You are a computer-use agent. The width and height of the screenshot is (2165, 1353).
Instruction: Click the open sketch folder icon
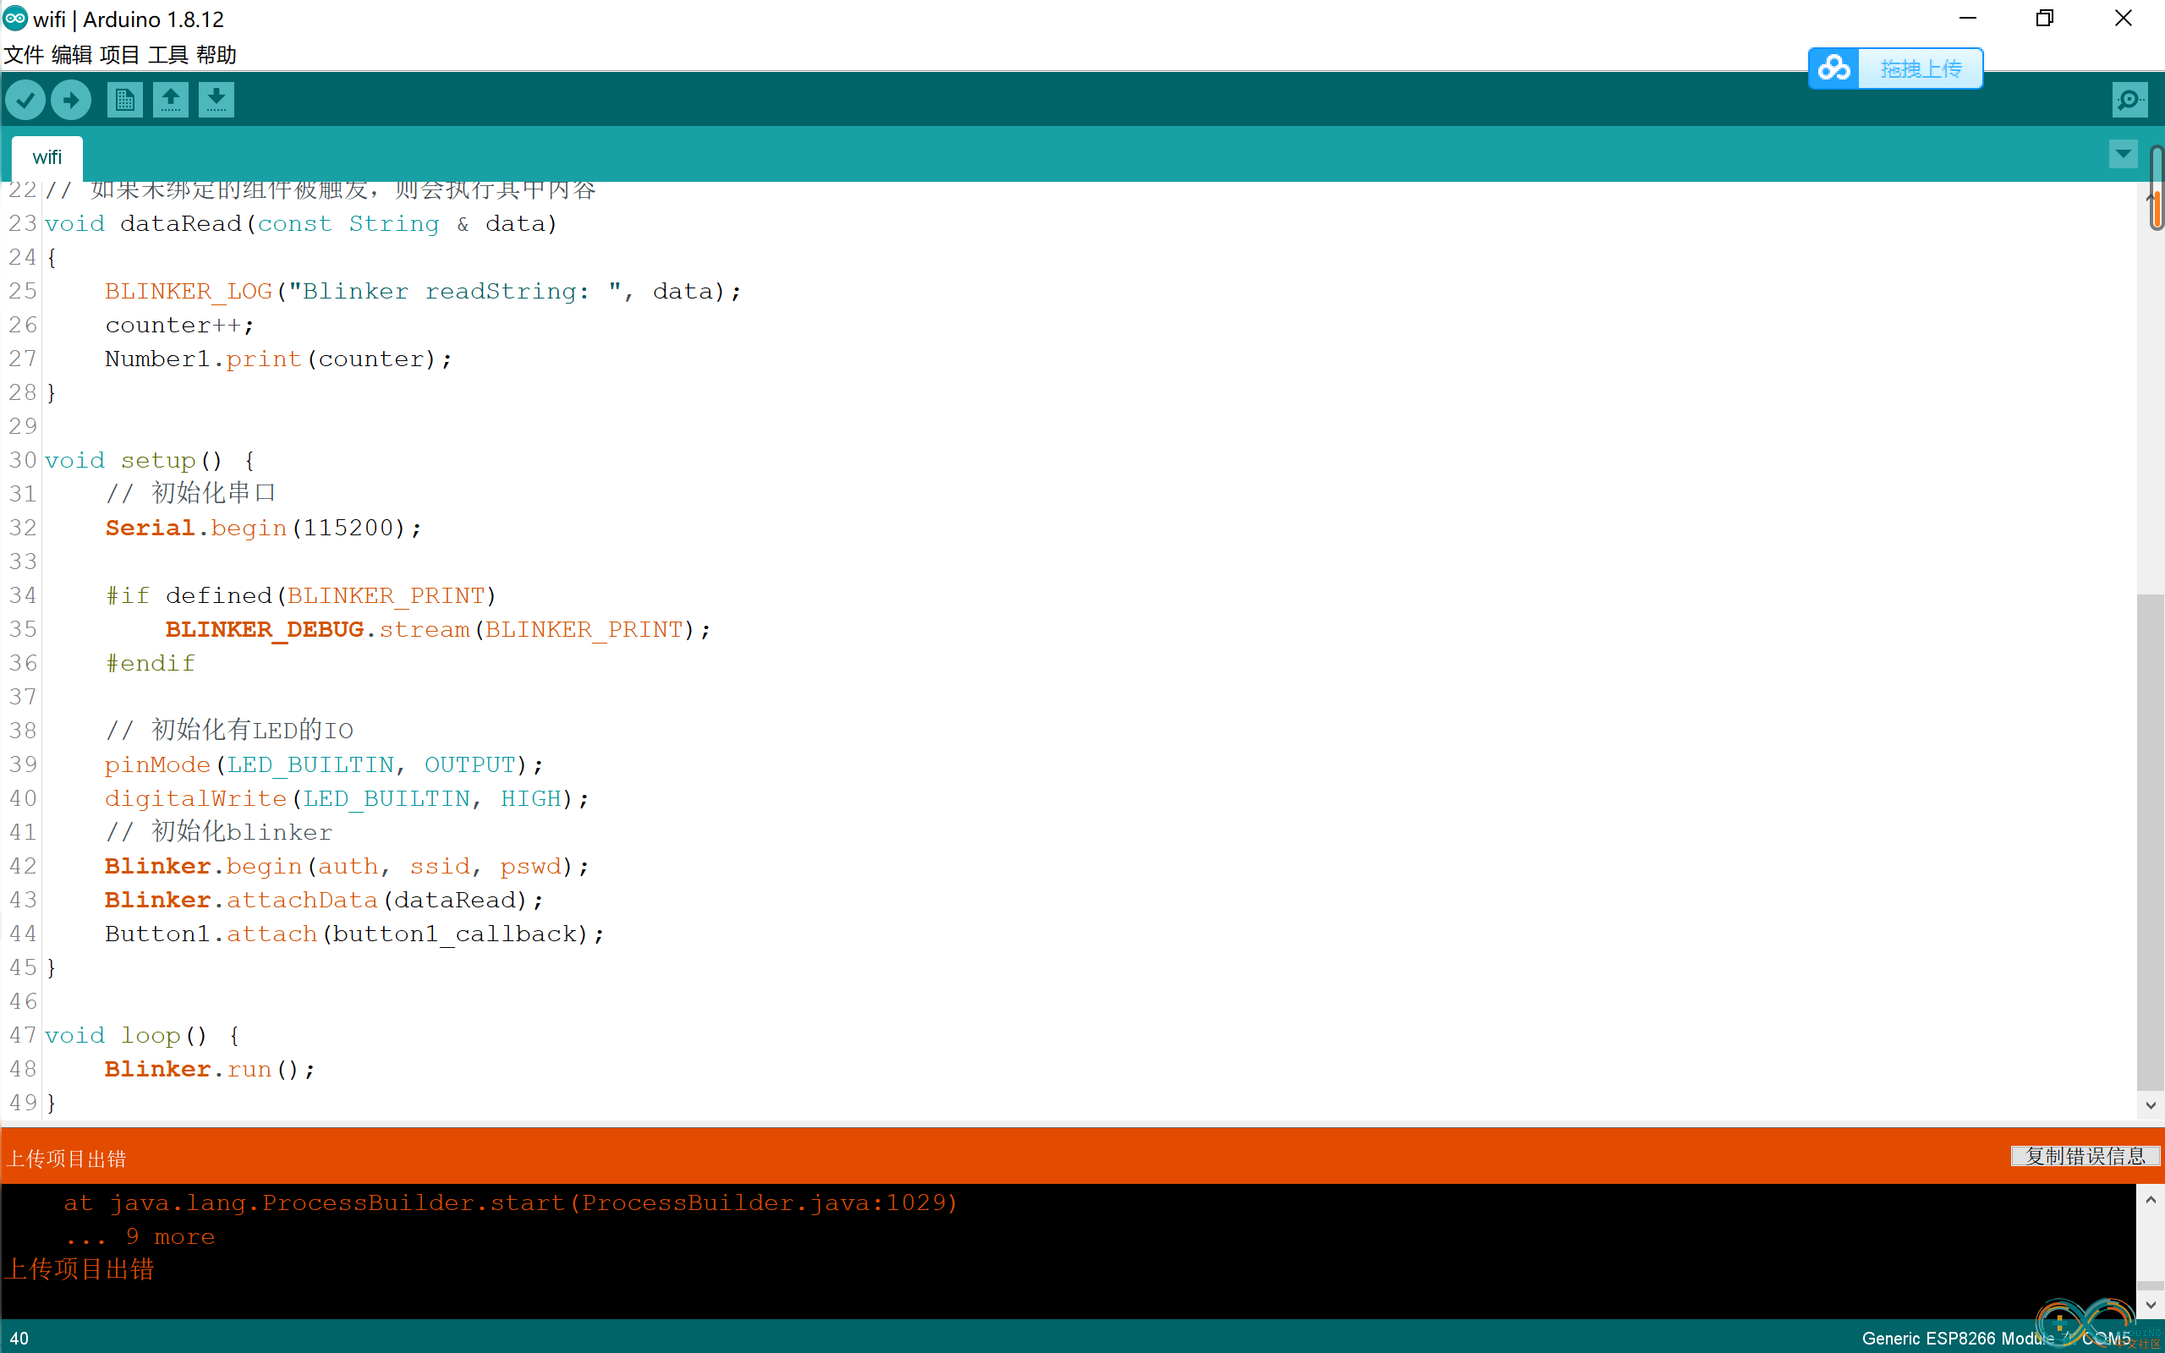170,100
